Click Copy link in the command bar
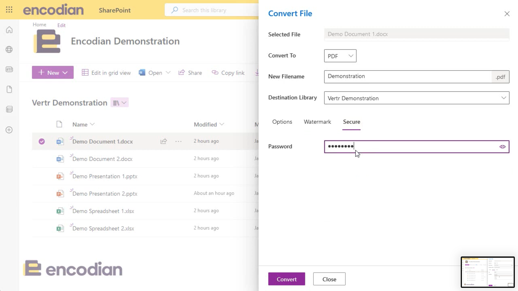Screen dimensions: 518x291 [x=228, y=73]
